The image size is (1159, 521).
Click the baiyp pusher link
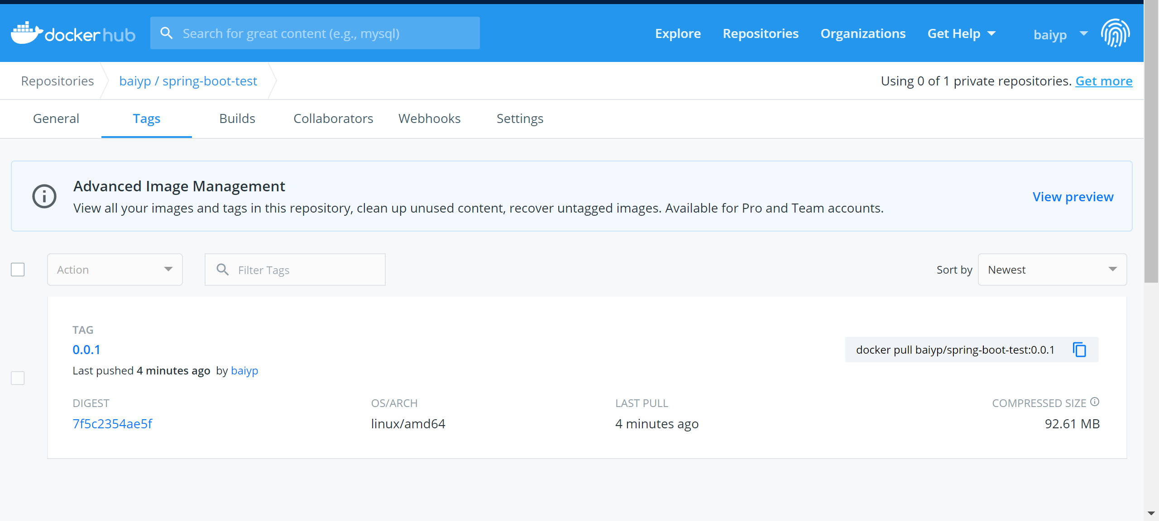[x=244, y=370]
